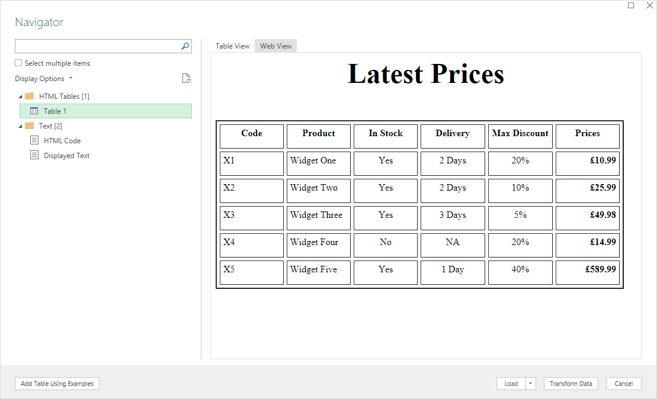Click the Transform Data button
The width and height of the screenshot is (657, 399).
(571, 384)
